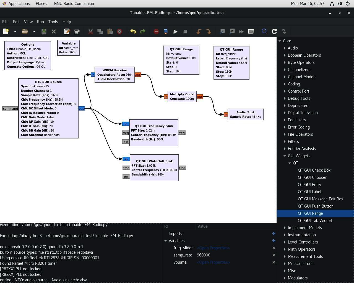Click the Print icon in toolbar
This screenshot has width=354, height=283.
[77, 32]
